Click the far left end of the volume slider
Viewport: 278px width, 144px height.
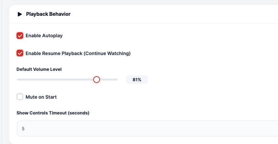[x=18, y=80]
